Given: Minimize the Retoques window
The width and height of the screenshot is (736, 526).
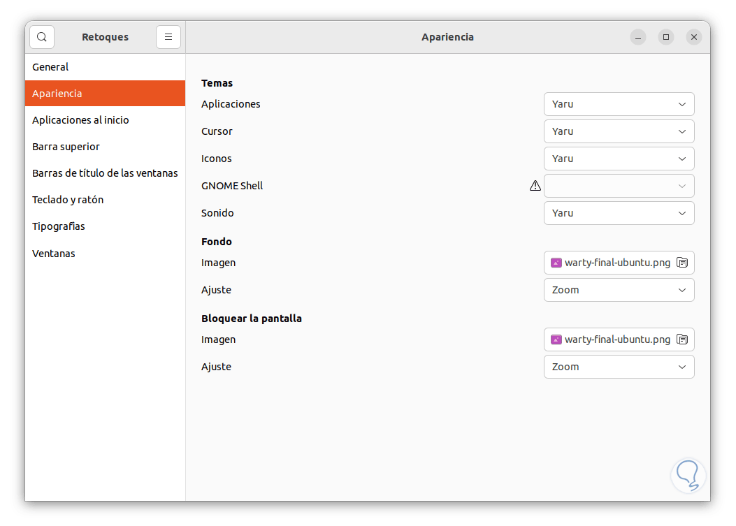Looking at the screenshot, I should (638, 37).
